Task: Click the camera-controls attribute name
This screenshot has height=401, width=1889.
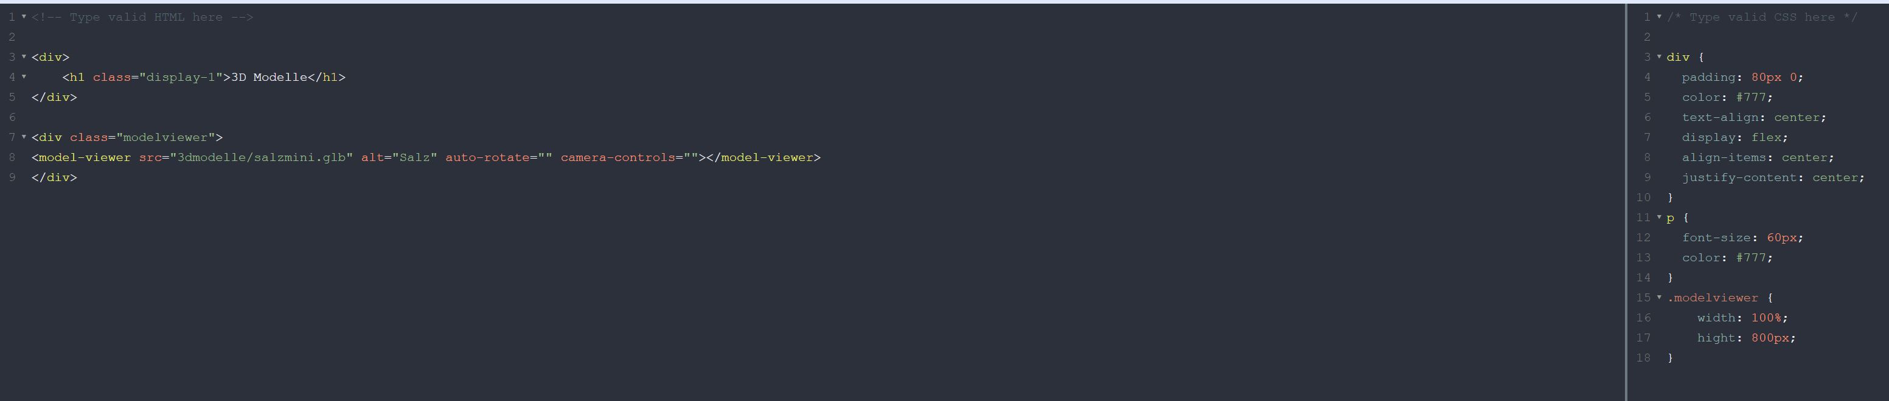Action: click(617, 158)
